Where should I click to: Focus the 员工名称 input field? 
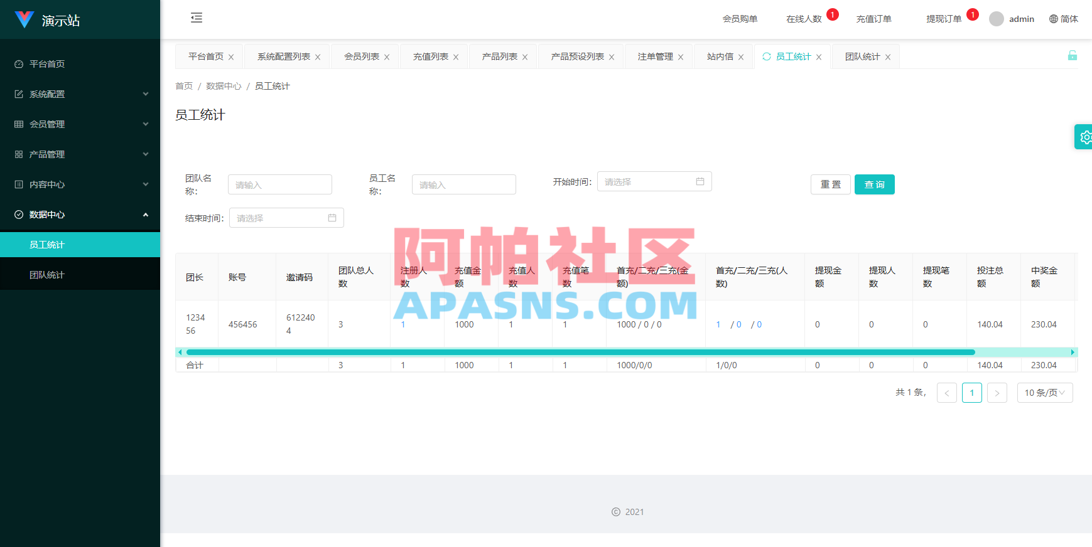(464, 184)
